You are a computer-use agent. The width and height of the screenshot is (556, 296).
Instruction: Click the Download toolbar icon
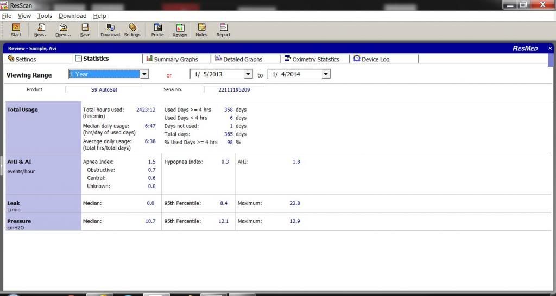tap(110, 30)
